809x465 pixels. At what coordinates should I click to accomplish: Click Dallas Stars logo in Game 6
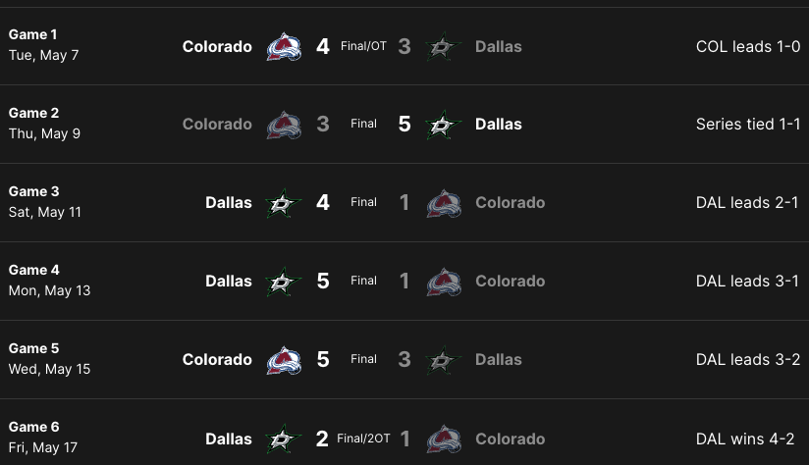point(284,439)
